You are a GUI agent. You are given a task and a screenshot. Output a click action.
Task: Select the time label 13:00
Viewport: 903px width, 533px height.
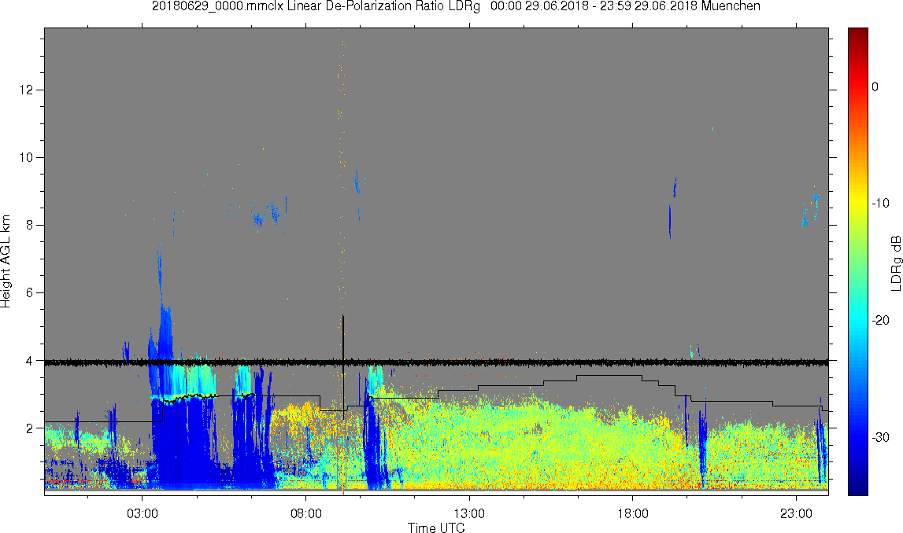[469, 513]
